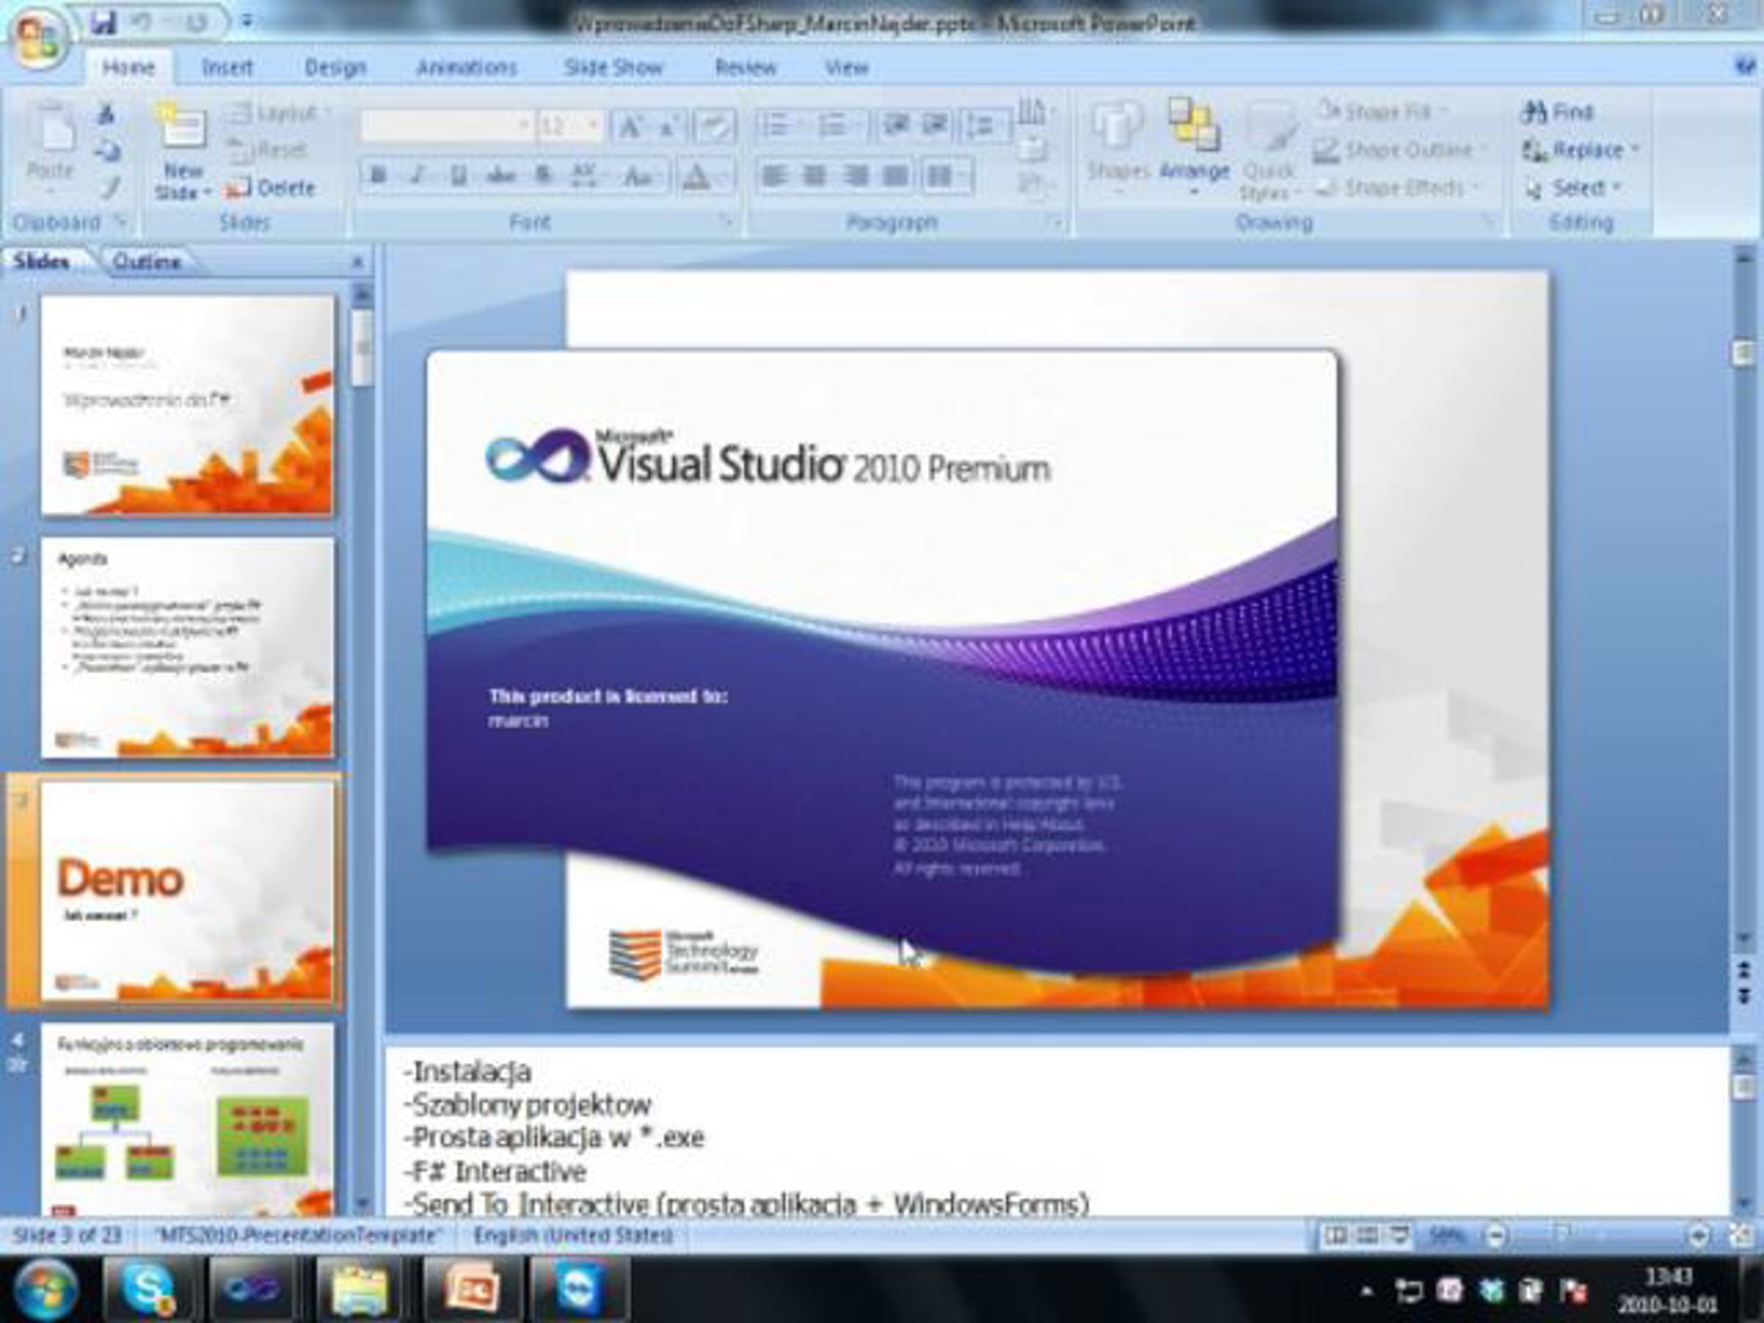Click the Increase List Level indent icon
Screen dimensions: 1764x1323
click(x=935, y=125)
